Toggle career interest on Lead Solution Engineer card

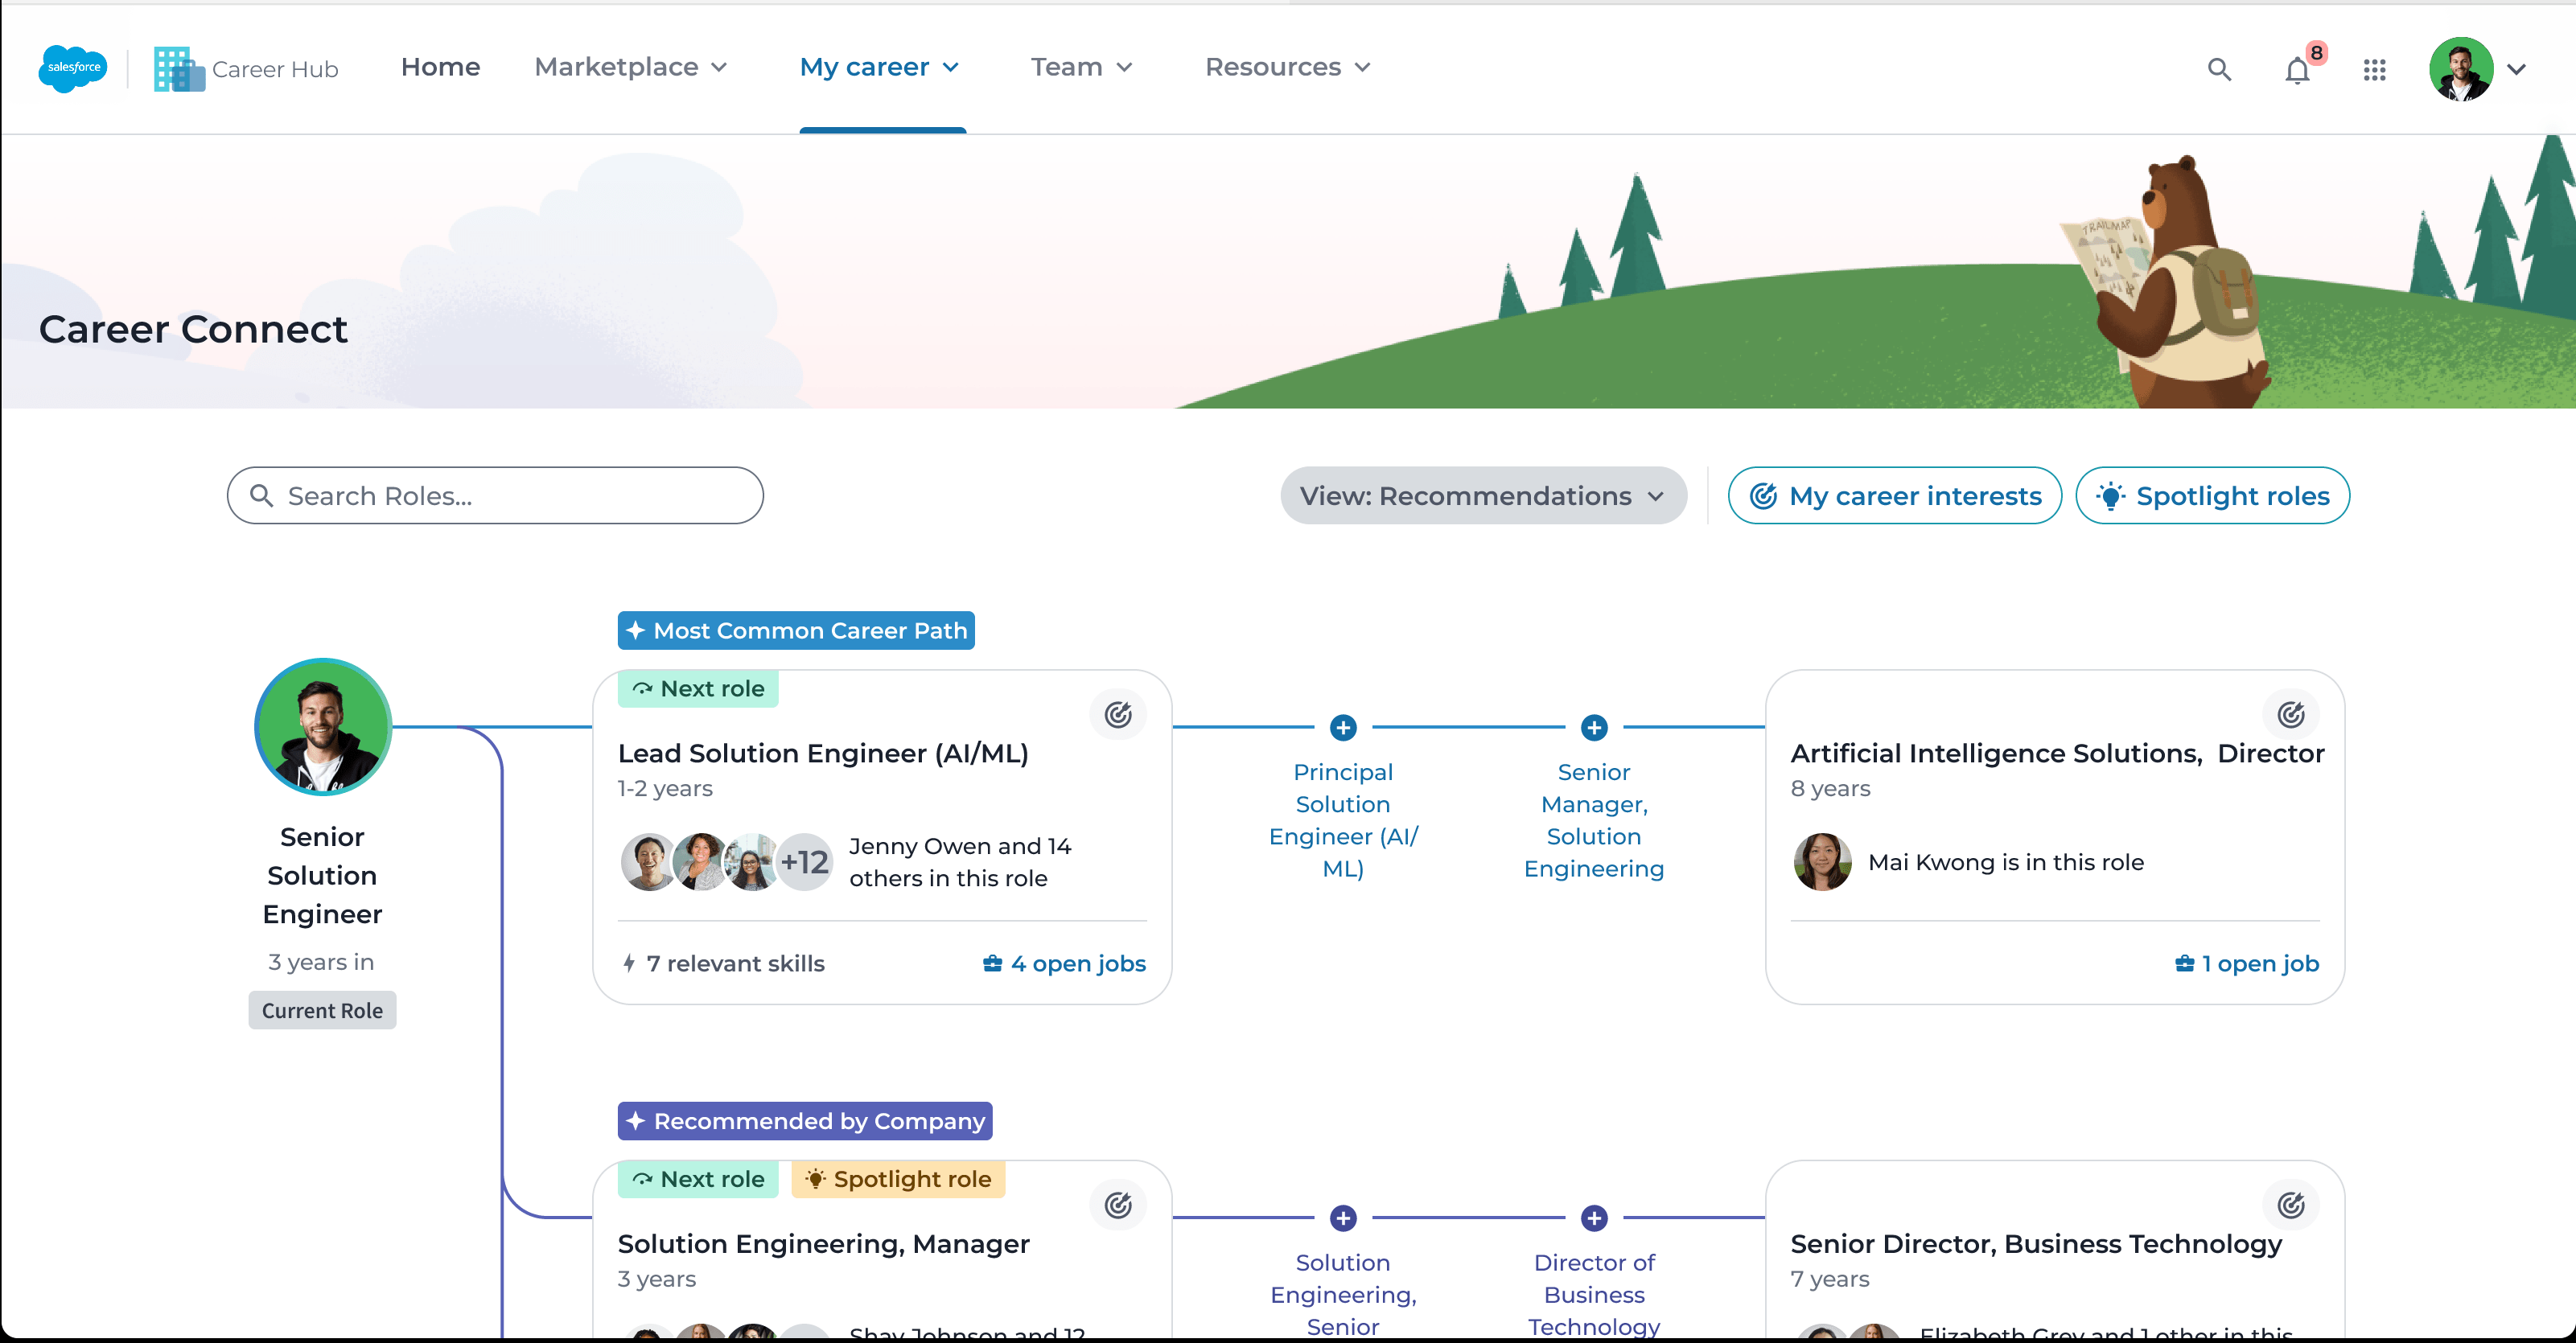tap(1118, 714)
